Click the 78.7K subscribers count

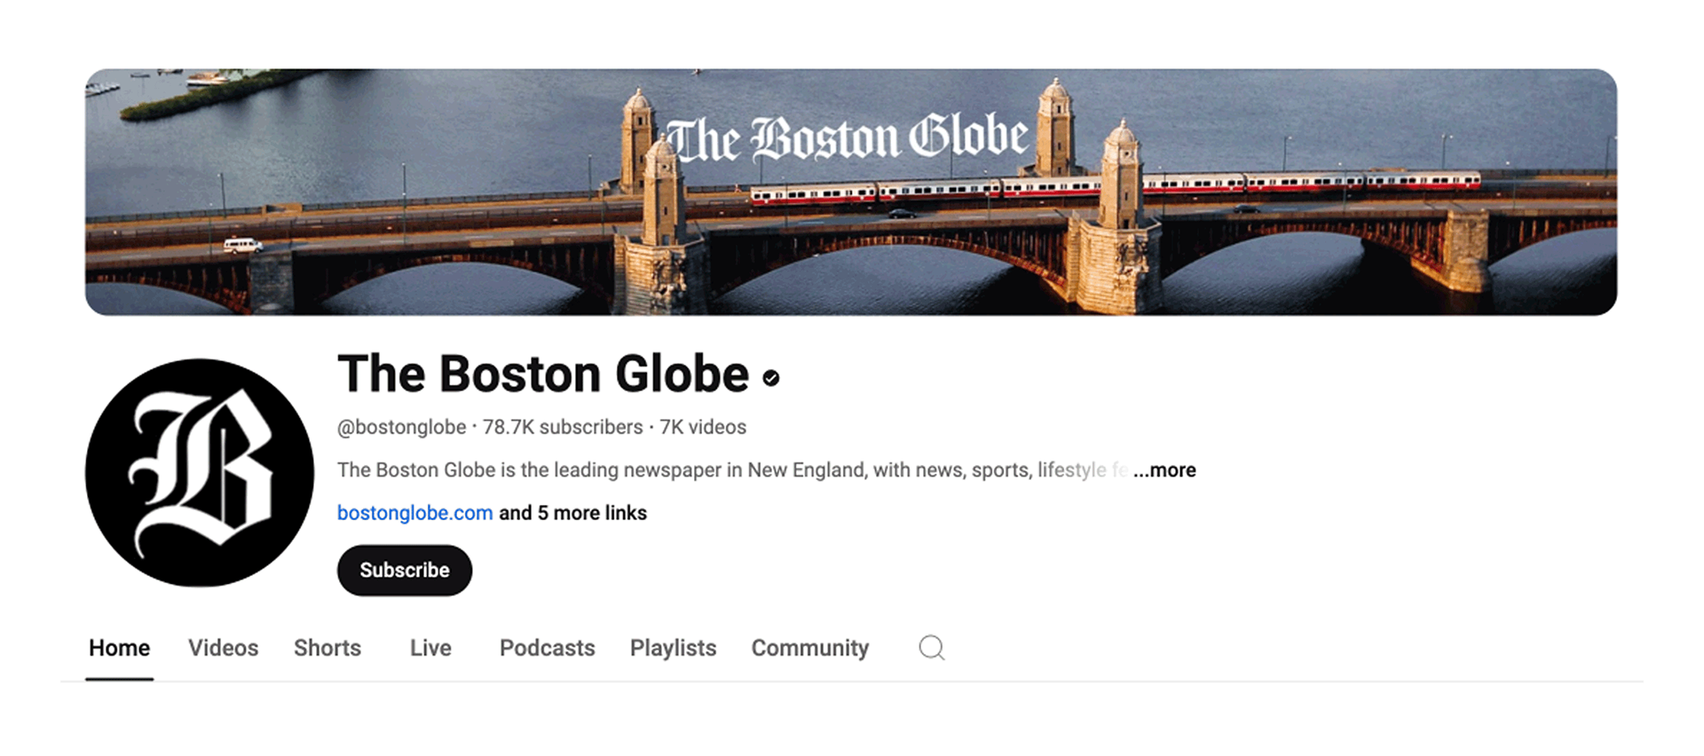(x=563, y=427)
